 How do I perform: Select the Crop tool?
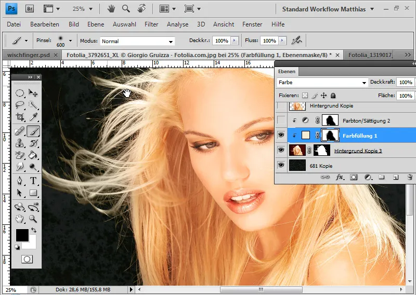(x=20, y=117)
